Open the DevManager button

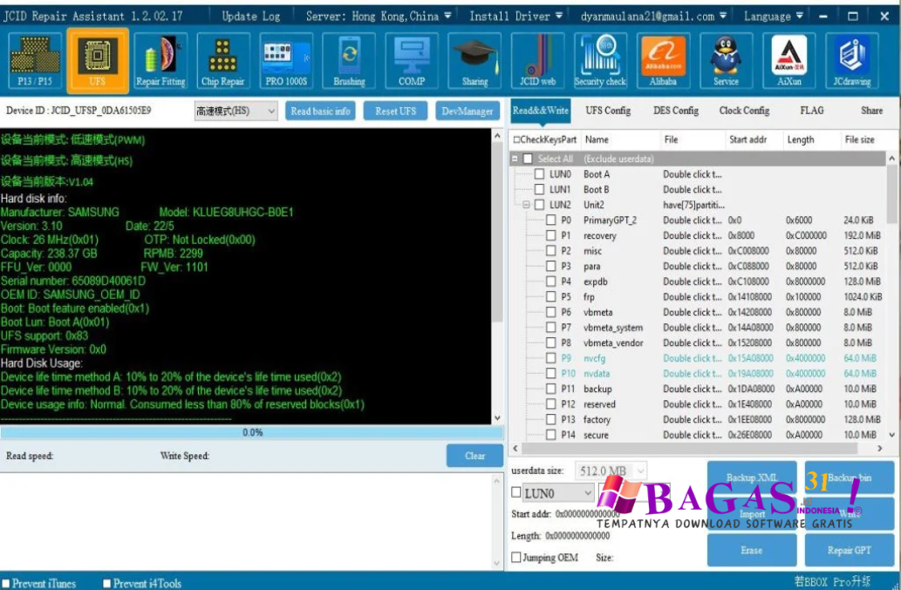point(468,111)
